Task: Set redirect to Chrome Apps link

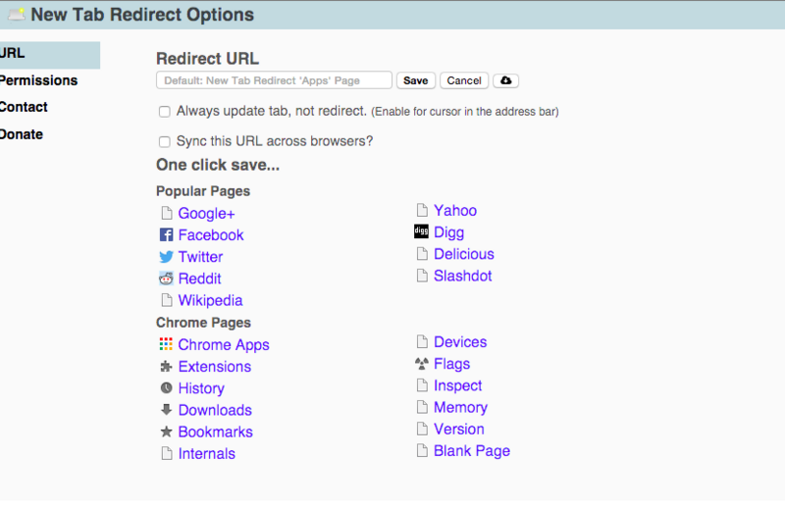Action: pos(224,345)
